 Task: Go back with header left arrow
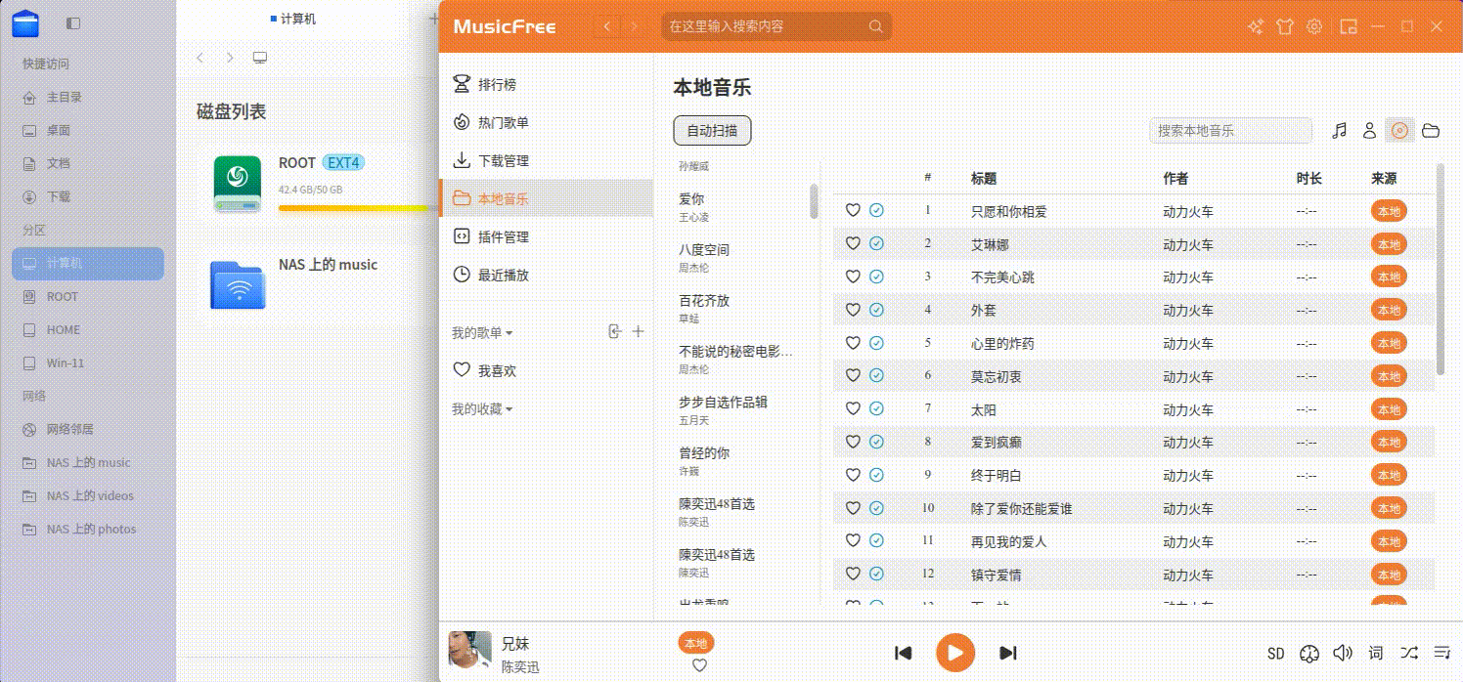click(x=607, y=27)
